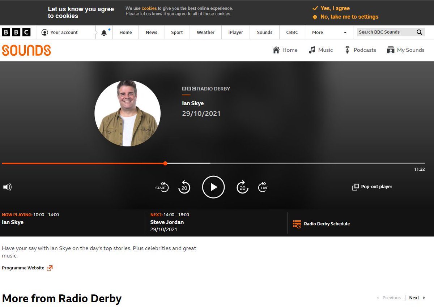The width and height of the screenshot is (434, 307).
Task: Open the notifications bell
Action: point(104,33)
